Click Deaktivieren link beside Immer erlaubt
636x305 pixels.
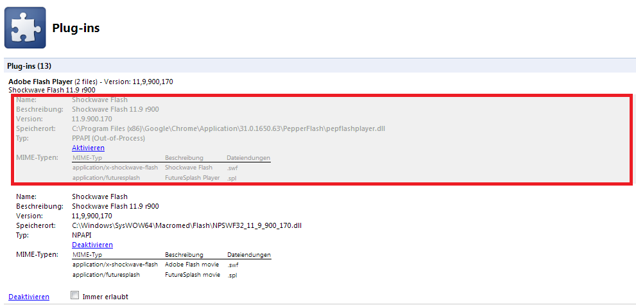coord(29,297)
